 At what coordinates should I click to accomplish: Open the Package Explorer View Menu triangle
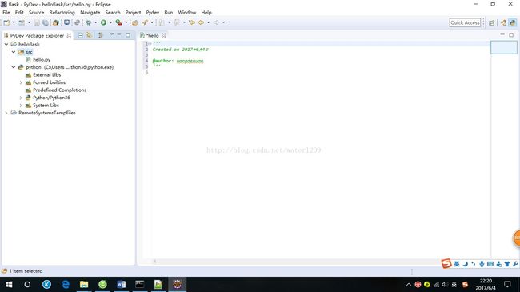click(x=111, y=34)
